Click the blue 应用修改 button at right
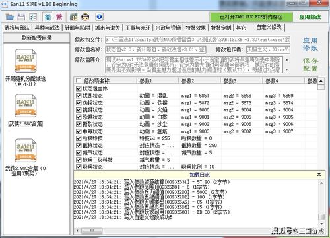The image size is (330, 238). pyautogui.click(x=310, y=44)
